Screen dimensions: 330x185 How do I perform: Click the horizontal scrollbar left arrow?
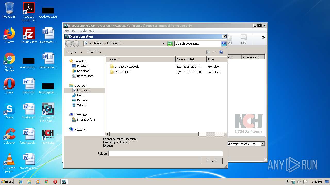coord(108,134)
